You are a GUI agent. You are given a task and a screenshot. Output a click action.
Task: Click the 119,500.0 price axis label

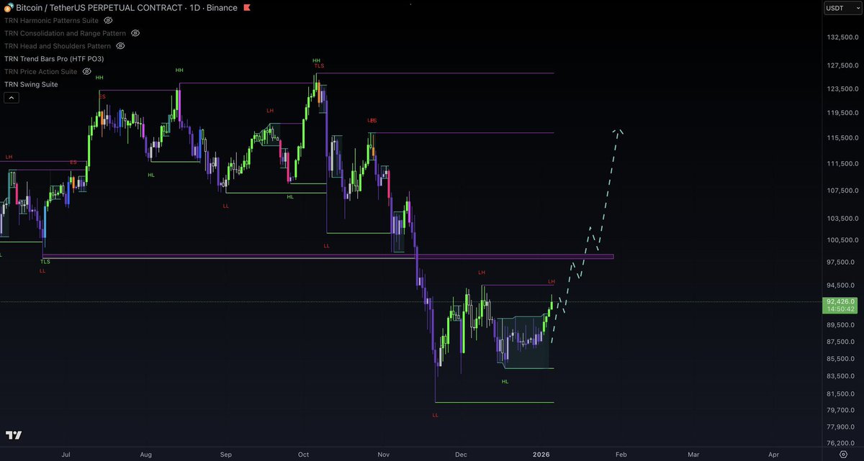coord(841,113)
